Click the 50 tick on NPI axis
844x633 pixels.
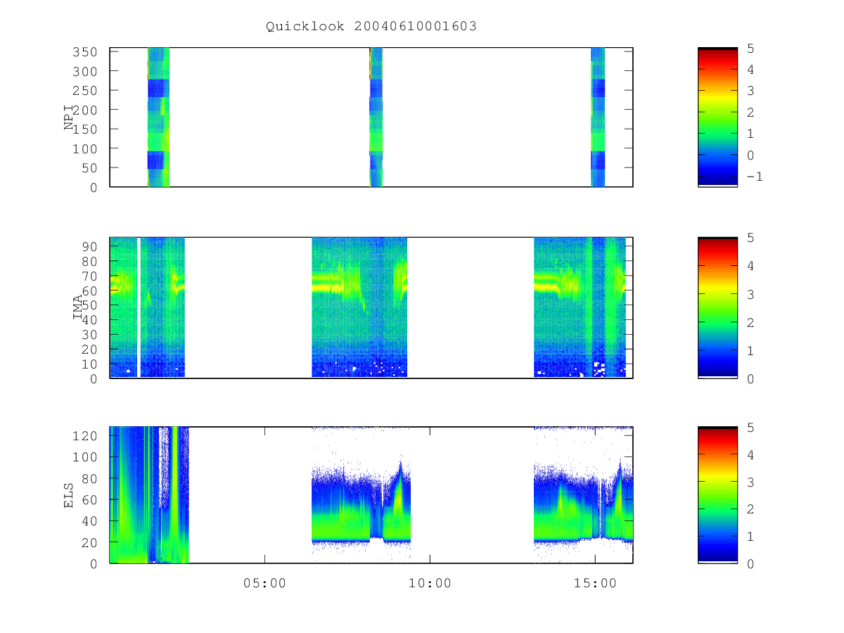point(89,168)
